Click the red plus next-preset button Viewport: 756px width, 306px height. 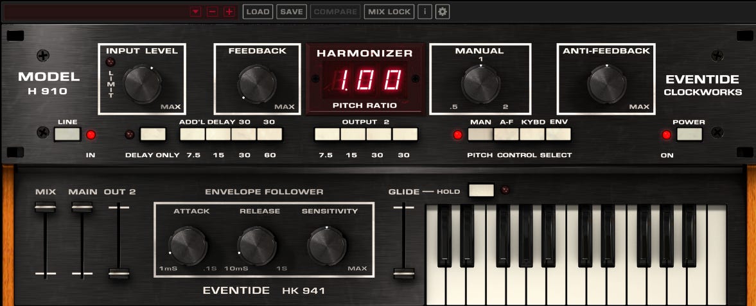(x=229, y=12)
